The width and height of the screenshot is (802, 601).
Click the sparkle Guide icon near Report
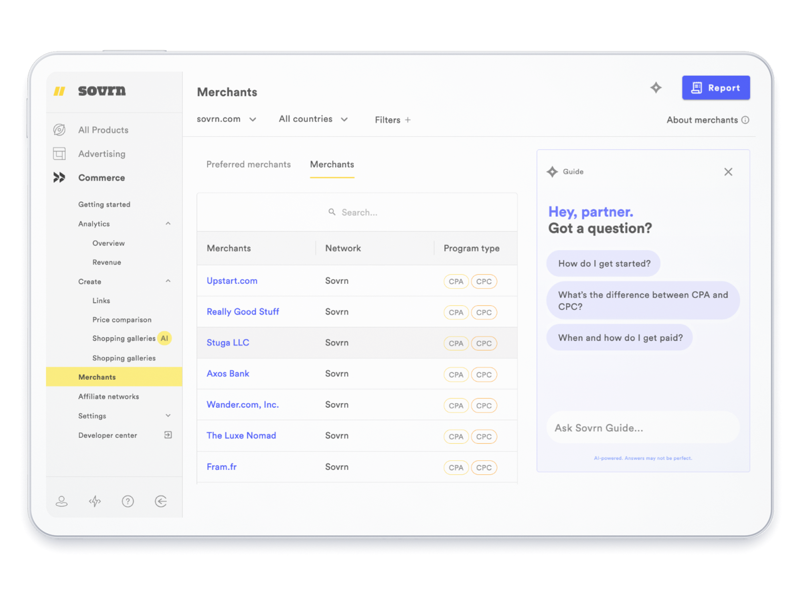[x=656, y=87]
